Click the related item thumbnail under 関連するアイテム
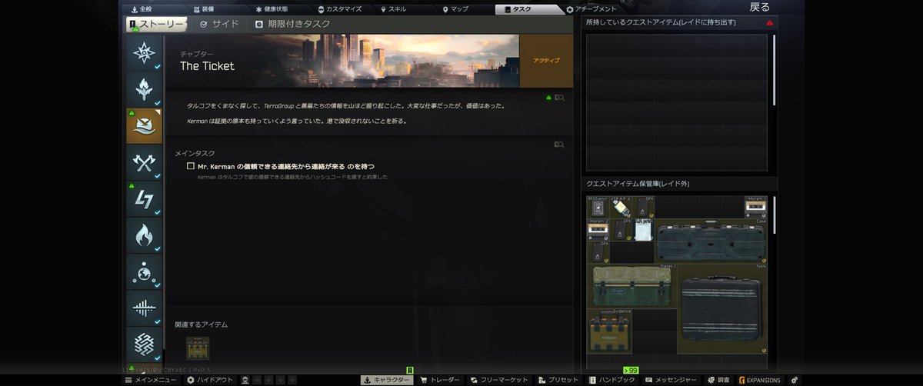923x386 pixels. pyautogui.click(x=198, y=348)
